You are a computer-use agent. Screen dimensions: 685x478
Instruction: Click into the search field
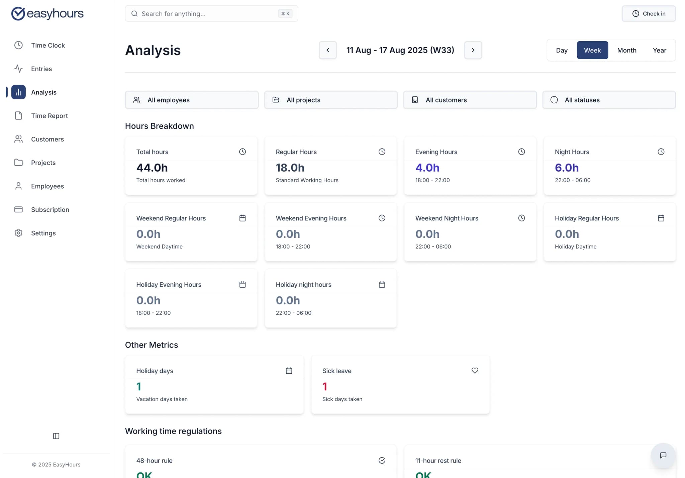(x=211, y=14)
